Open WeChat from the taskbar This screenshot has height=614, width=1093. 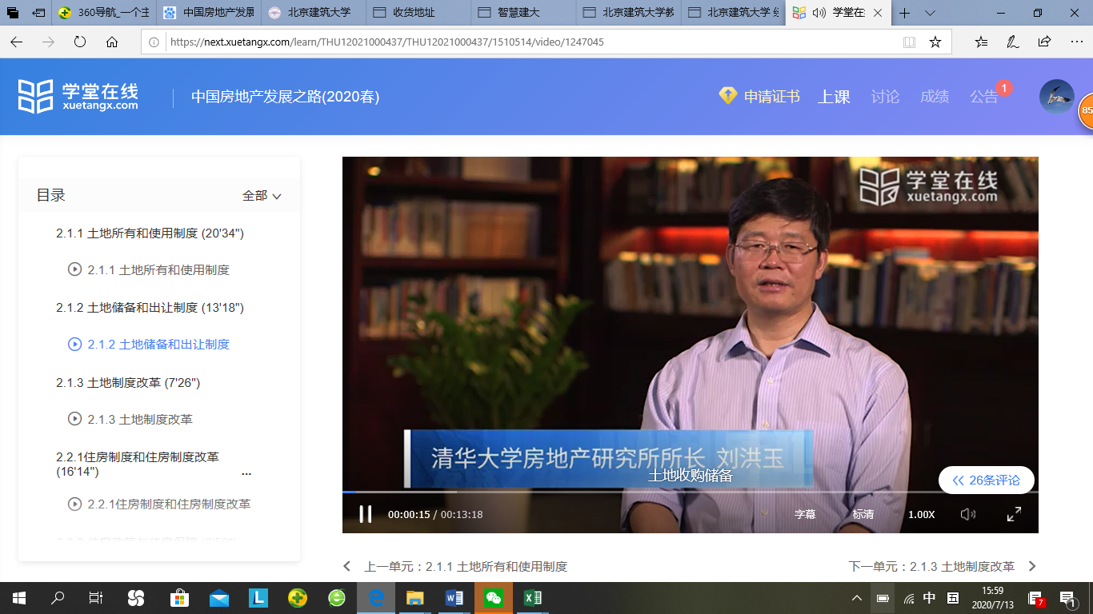pos(494,597)
